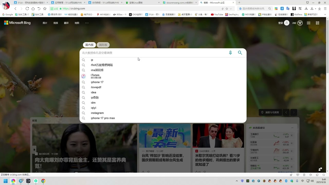Screen dimensions: 329x185
Task: Toggle the 中 input method indicator
Action: [303, 181]
